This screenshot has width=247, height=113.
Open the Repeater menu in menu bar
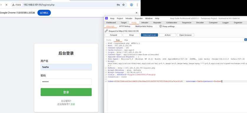click(x=139, y=19)
